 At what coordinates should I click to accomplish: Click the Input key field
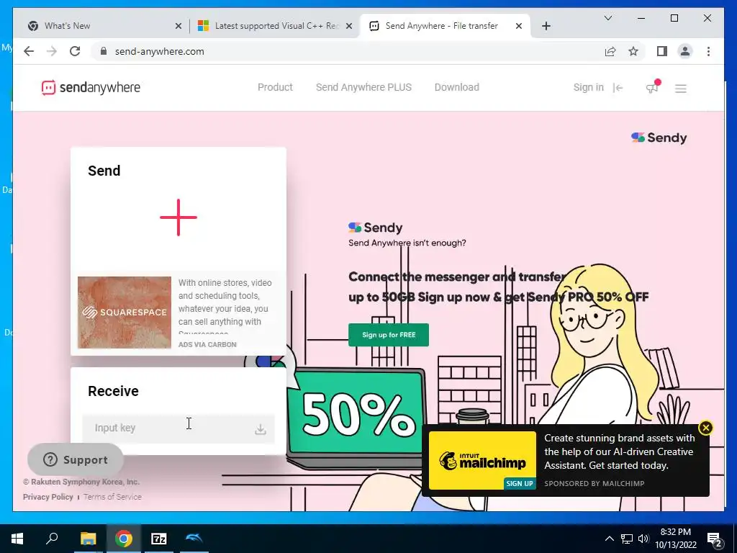[178, 428]
